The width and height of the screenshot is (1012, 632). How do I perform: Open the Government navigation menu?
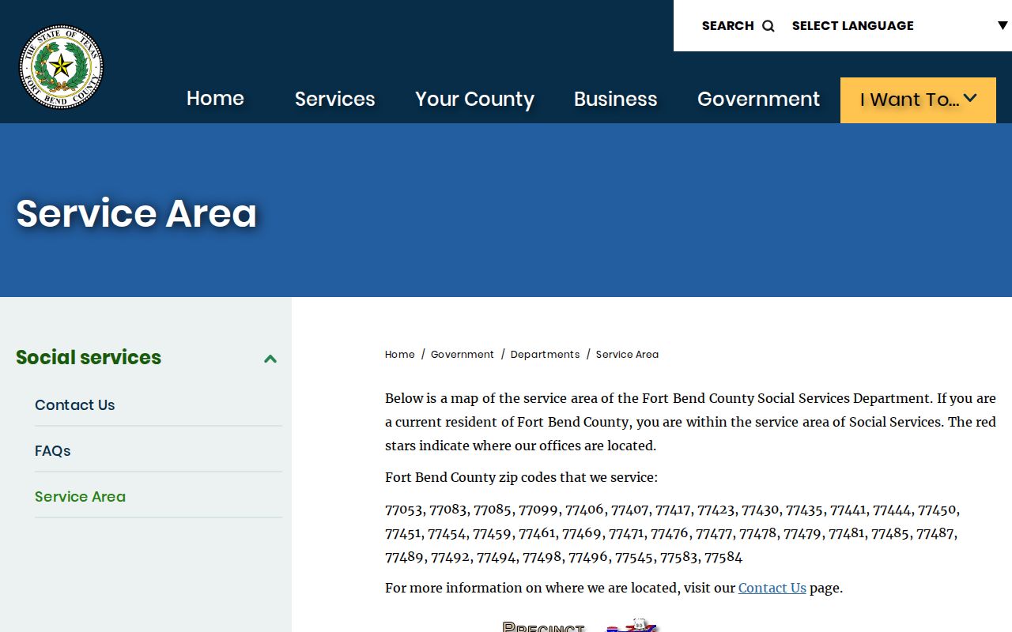[758, 99]
